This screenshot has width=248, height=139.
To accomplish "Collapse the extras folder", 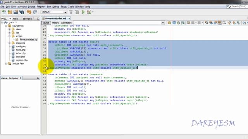I will click(9, 36).
